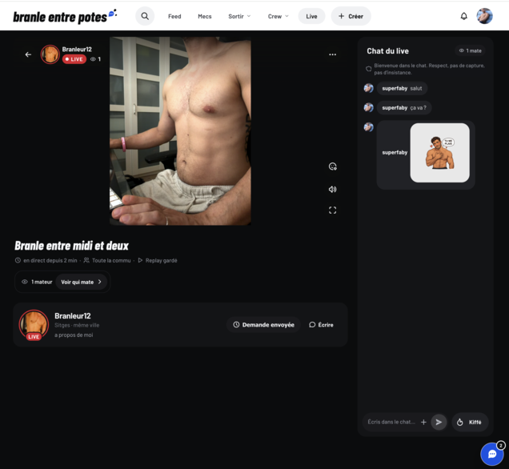Click Voir qui mate button
Screen dimensions: 509x469
(x=81, y=282)
